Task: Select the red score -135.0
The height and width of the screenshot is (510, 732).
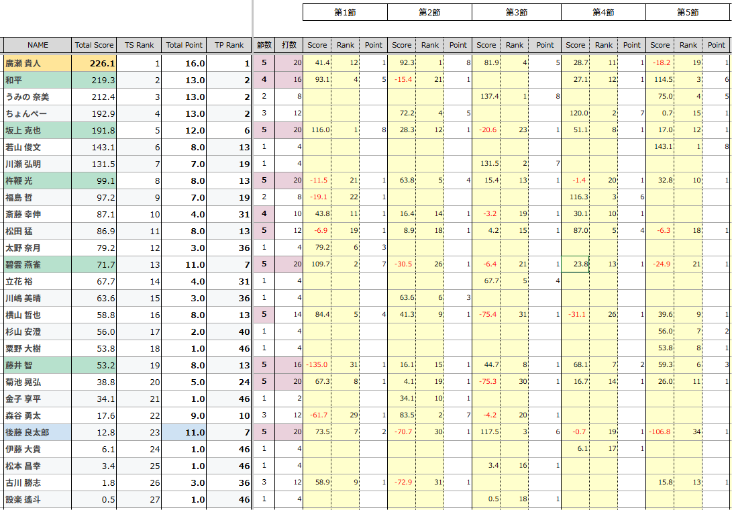Action: coord(317,365)
